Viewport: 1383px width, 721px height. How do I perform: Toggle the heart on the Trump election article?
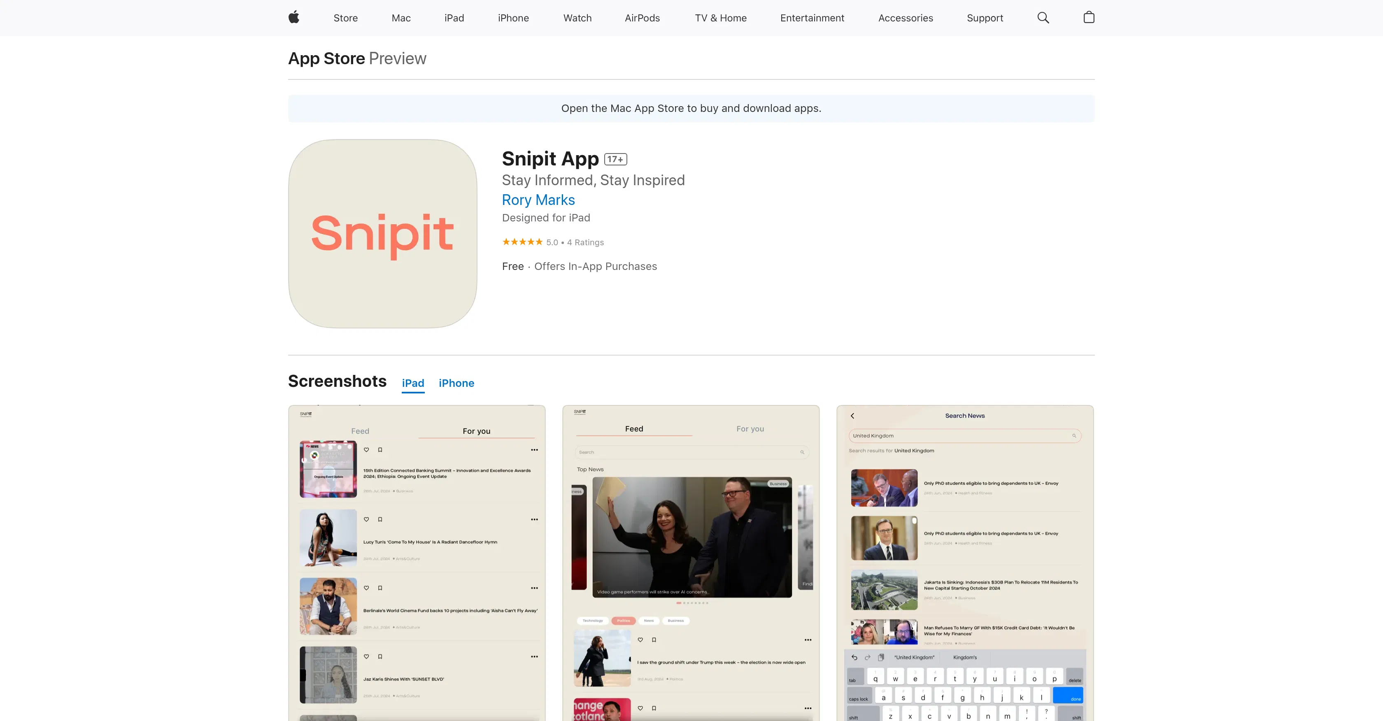[640, 640]
